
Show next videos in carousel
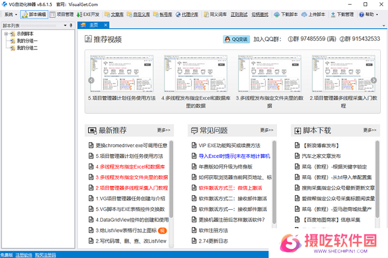374,80
